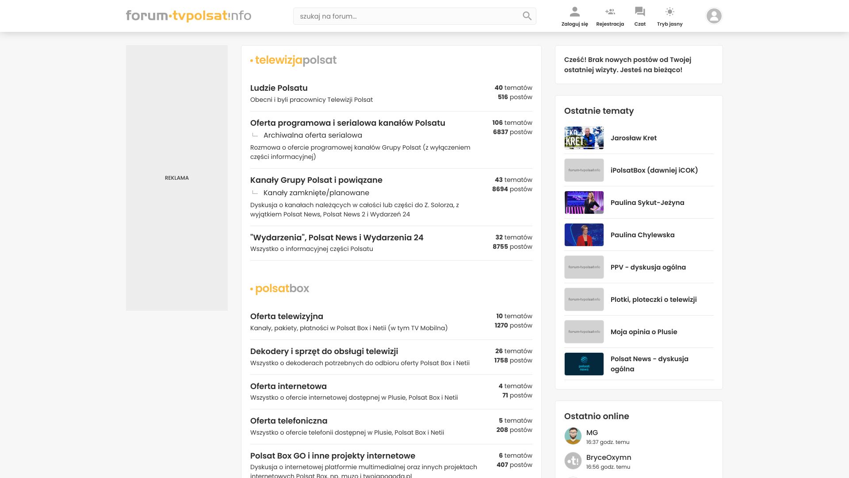Screen dimensions: 849x478
Task: Open the Oferta internetowa forum
Action: coord(288,386)
